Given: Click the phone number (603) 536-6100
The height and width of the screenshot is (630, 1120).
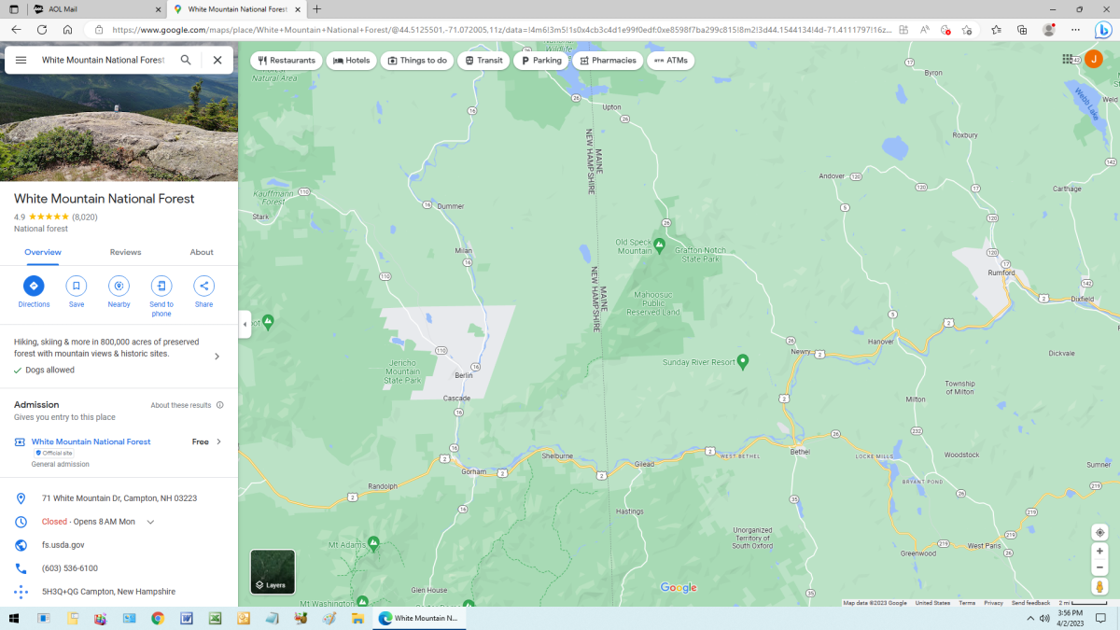Looking at the screenshot, I should click(x=69, y=568).
